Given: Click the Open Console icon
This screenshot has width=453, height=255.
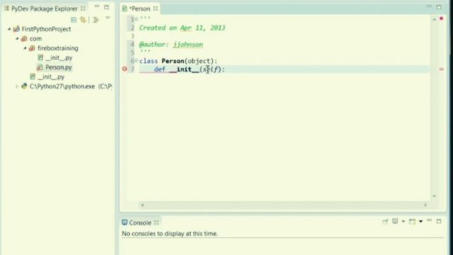Looking at the screenshot, I should click(413, 222).
